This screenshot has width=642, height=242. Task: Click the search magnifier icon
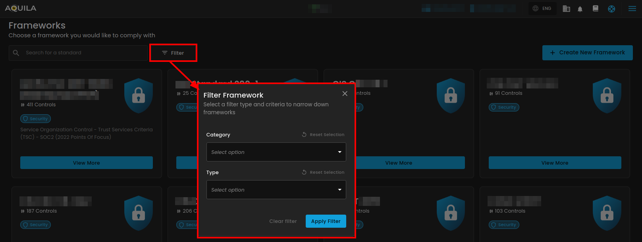pyautogui.click(x=16, y=53)
